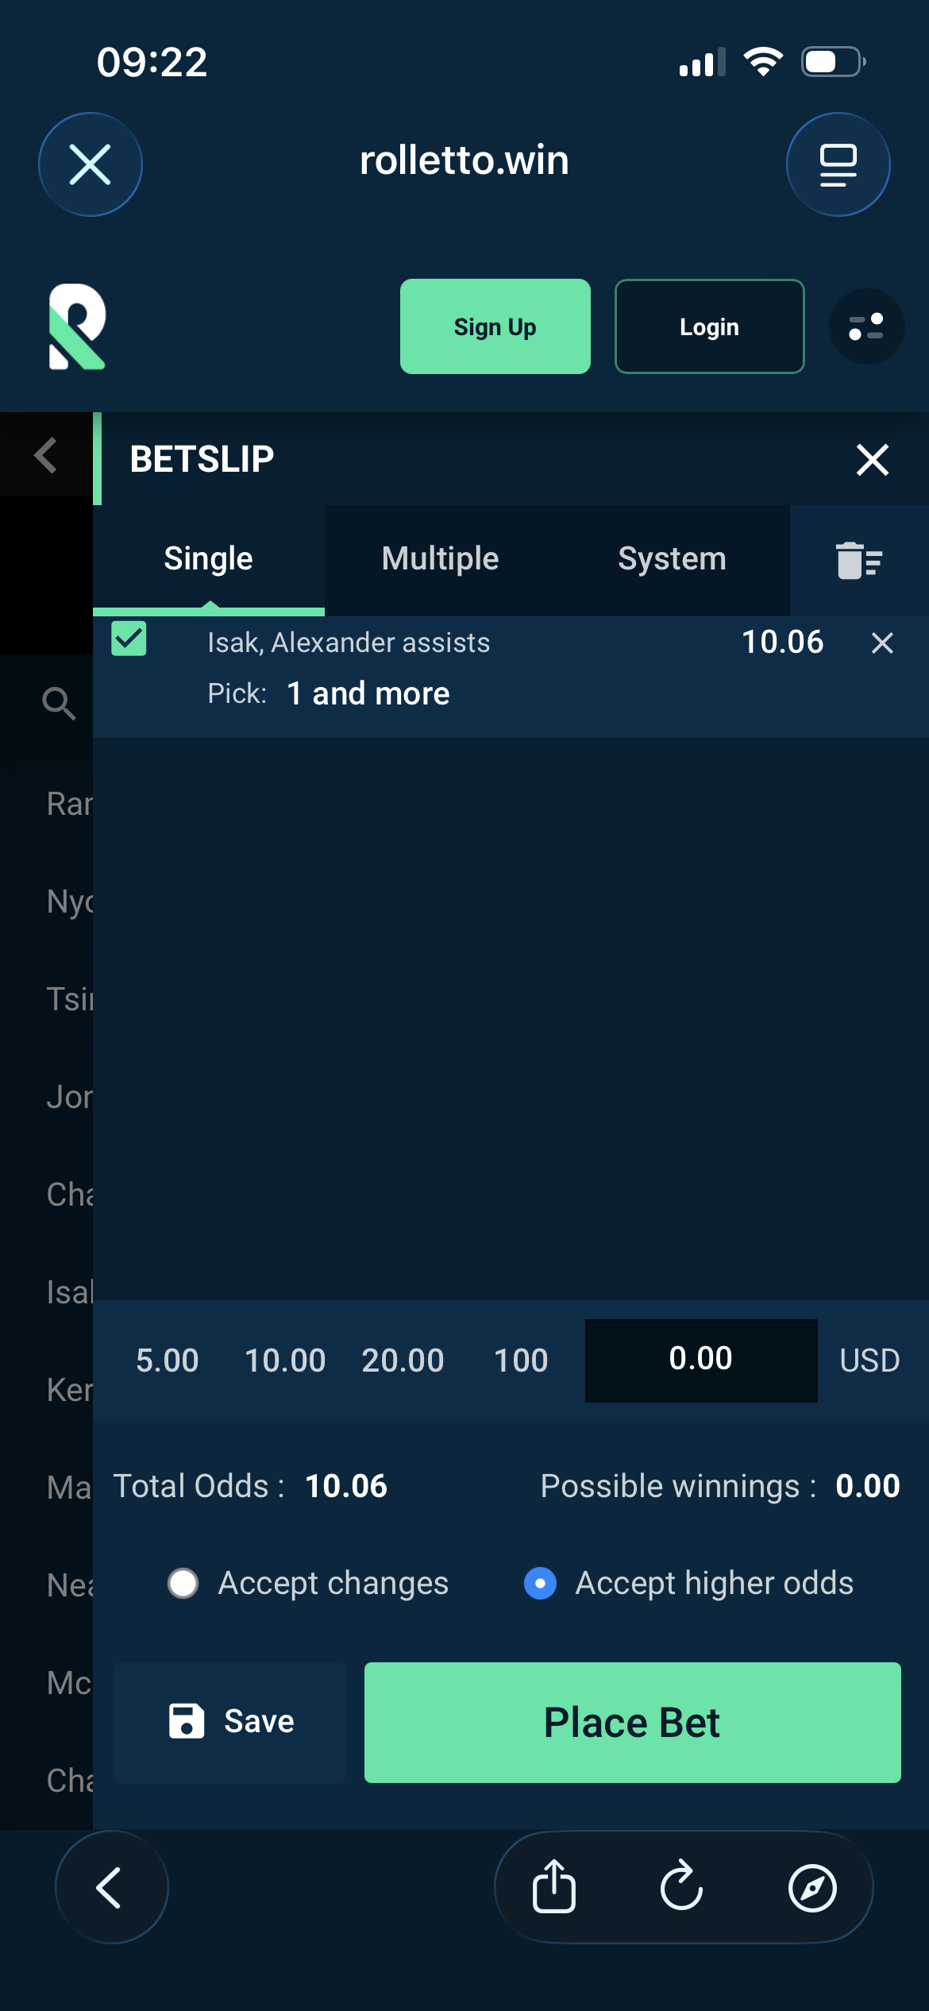
Task: Open the sidebar search magnifier
Action: point(58,704)
